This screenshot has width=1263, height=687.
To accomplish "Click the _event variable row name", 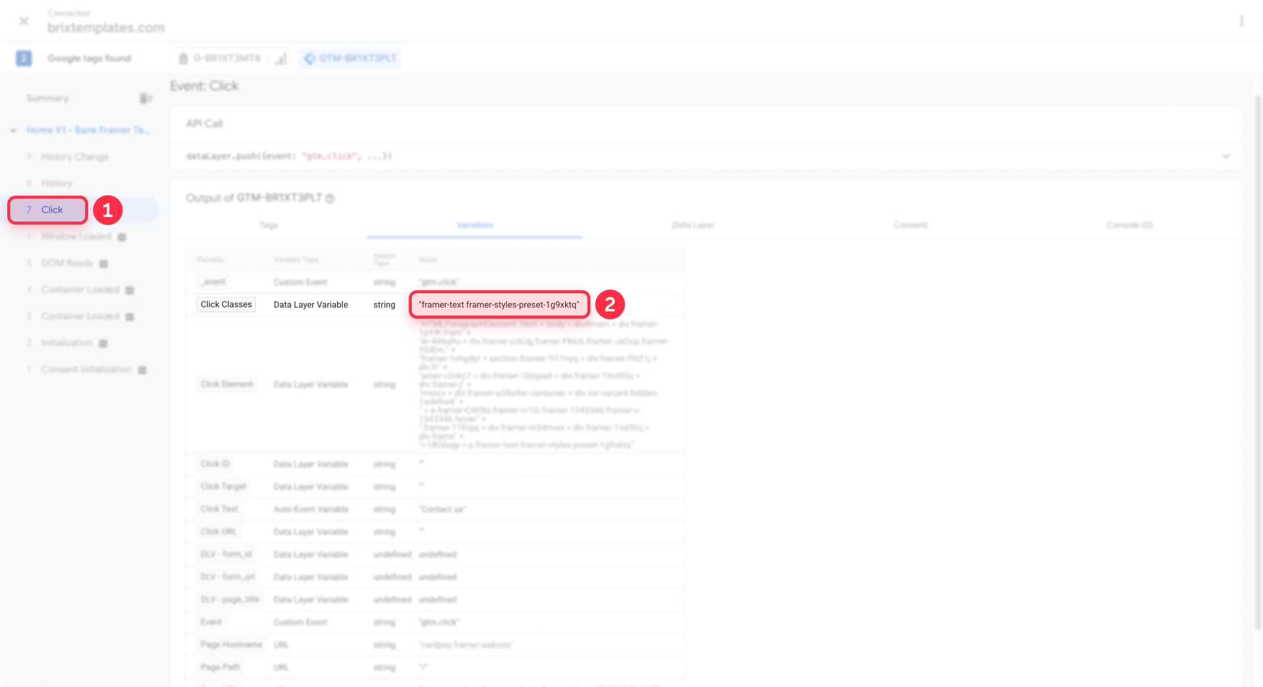I will coord(213,282).
